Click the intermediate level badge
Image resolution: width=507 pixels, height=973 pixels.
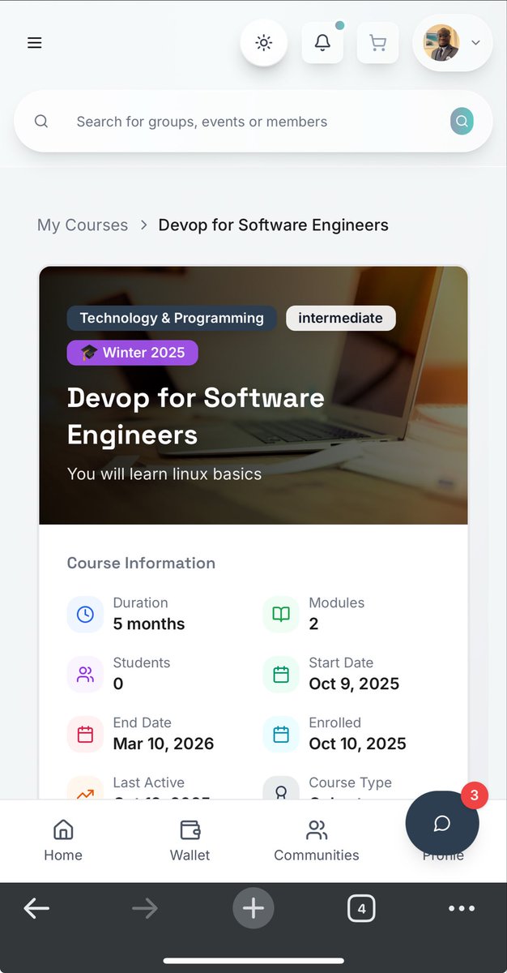340,318
